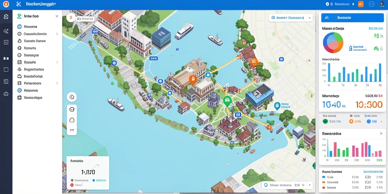This screenshot has width=388, height=194.
Task: Open the dropdown at map's top-right
Action: pyautogui.click(x=291, y=18)
